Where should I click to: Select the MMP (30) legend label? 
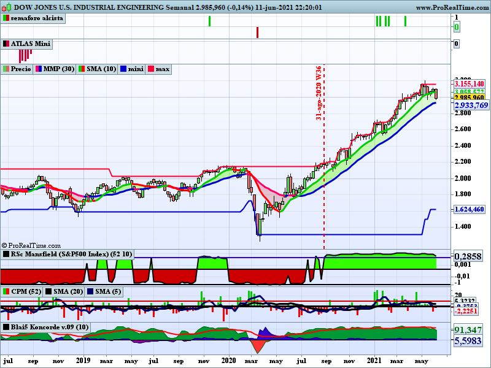click(x=58, y=69)
